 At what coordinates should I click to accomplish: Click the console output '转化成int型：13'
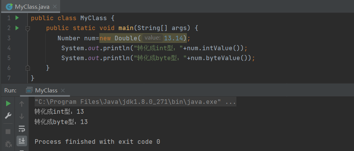[59, 112]
